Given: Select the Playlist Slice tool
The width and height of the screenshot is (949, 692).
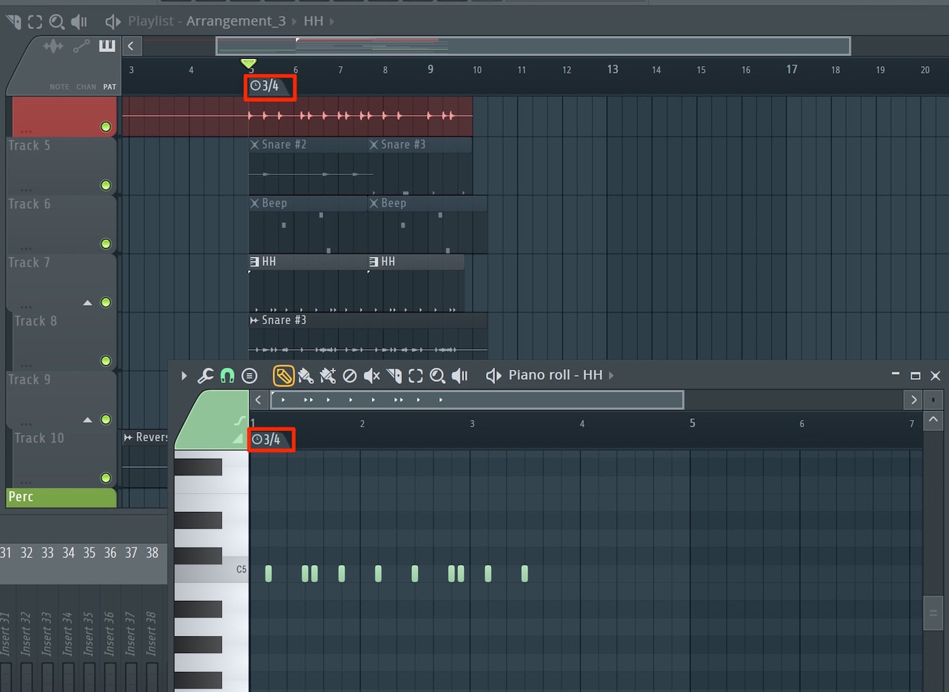Looking at the screenshot, I should 13,22.
